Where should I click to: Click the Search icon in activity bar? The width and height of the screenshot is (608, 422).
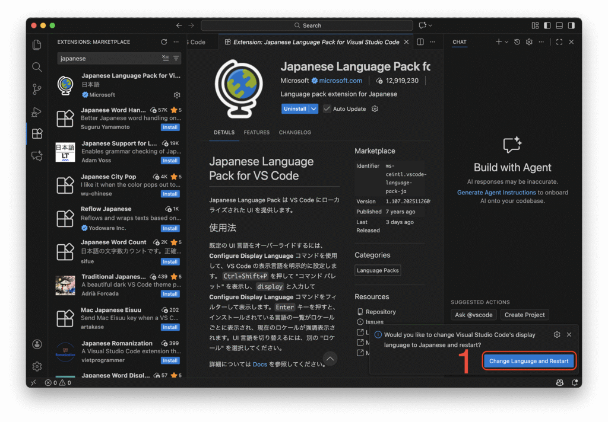point(37,67)
